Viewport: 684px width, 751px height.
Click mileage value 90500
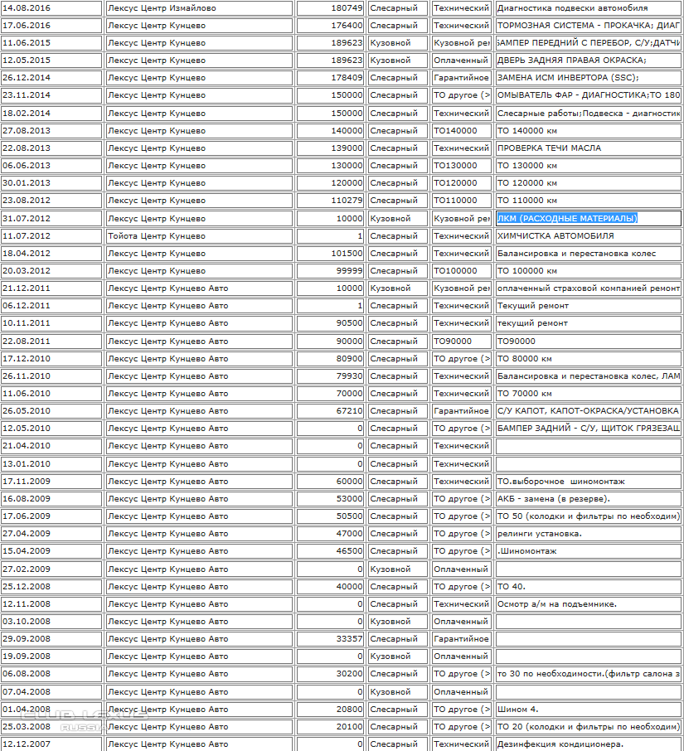(x=331, y=322)
